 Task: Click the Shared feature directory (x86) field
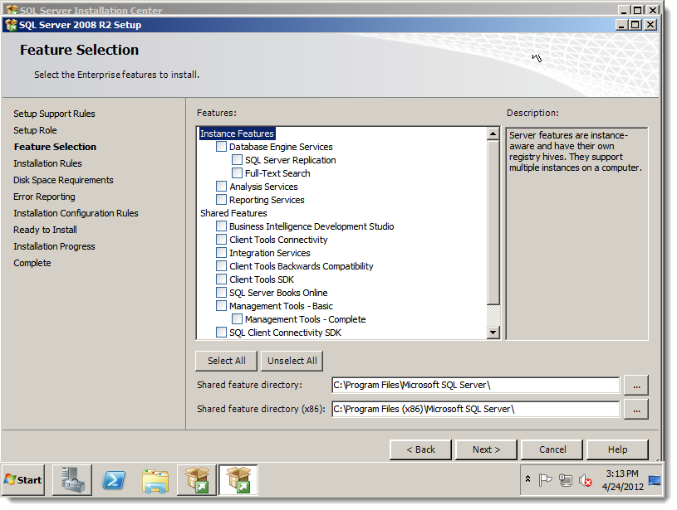(x=476, y=409)
